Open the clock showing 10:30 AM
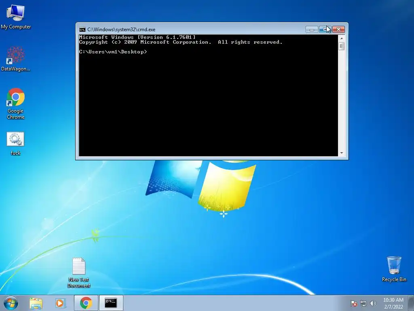Screen dimensions: 414x311 (393, 303)
